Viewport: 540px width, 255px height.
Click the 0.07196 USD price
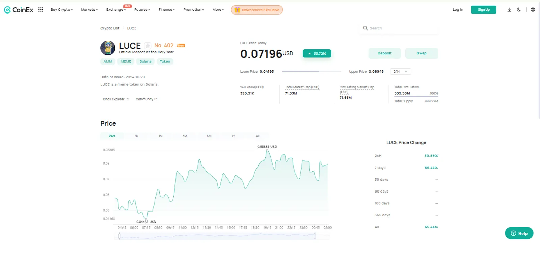[267, 54]
